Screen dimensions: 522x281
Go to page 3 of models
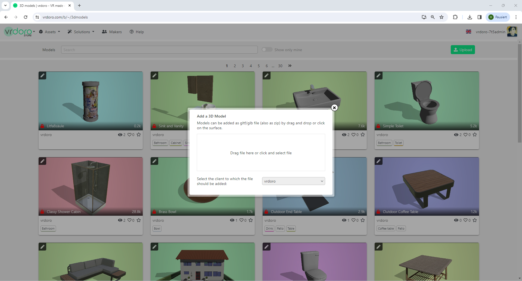coord(243,66)
